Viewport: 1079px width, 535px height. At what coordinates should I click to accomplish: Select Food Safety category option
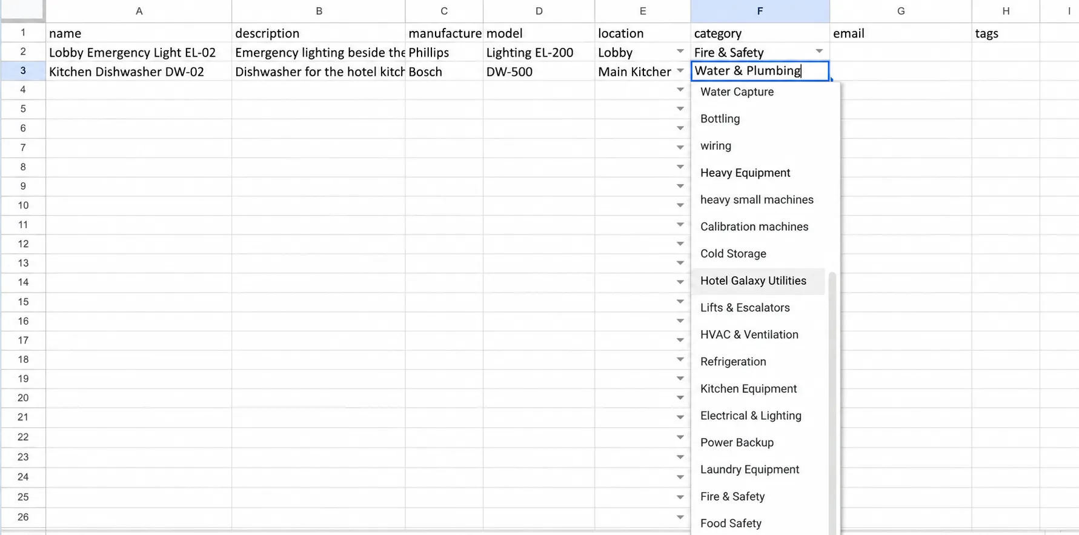point(758,523)
